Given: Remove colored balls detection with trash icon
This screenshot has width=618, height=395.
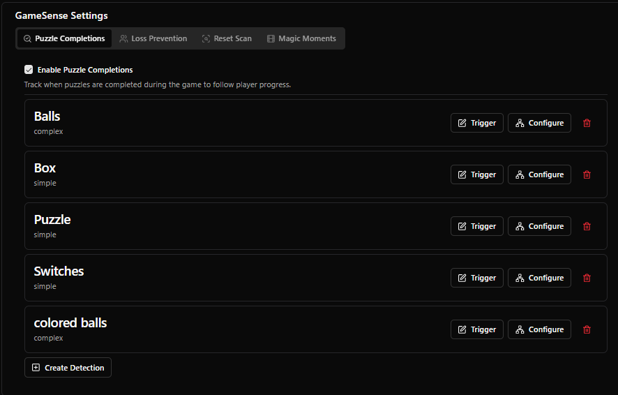Looking at the screenshot, I should 587,329.
